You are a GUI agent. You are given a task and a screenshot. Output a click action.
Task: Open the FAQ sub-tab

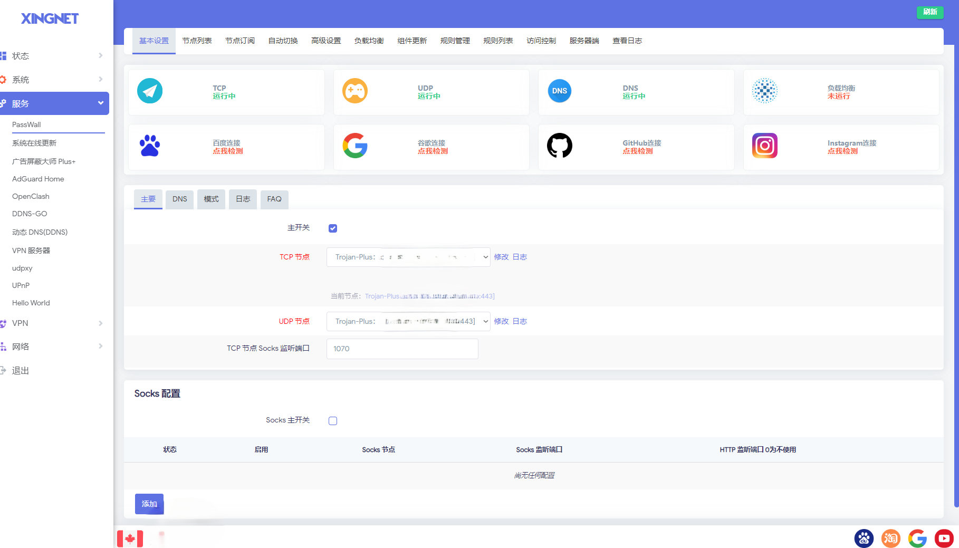274,199
